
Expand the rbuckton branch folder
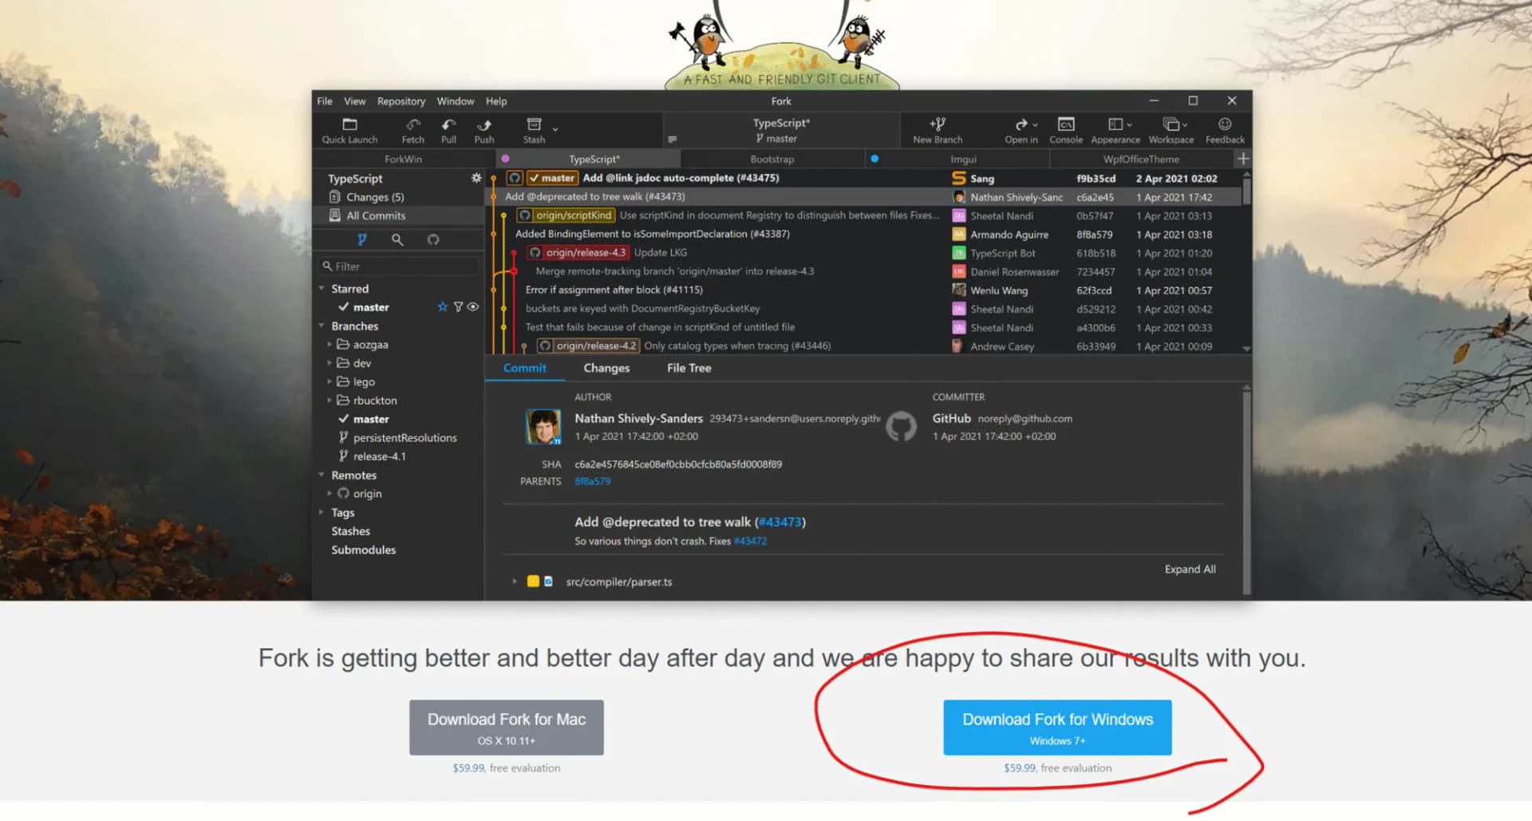[330, 401]
